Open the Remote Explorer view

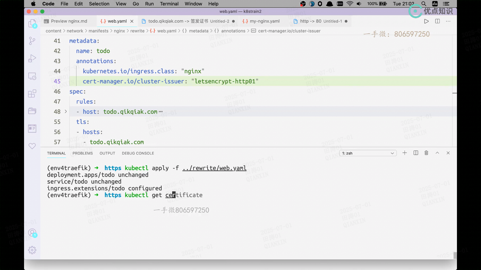[32, 76]
